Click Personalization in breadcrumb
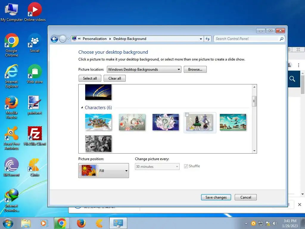 pos(95,39)
